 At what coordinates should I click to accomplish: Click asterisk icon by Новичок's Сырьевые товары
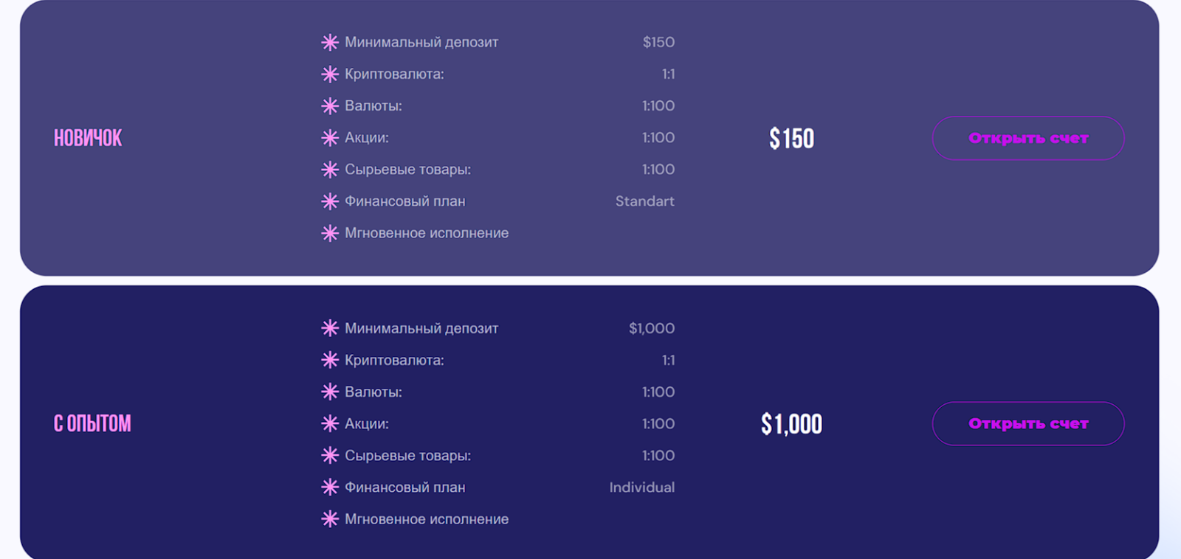coord(330,170)
